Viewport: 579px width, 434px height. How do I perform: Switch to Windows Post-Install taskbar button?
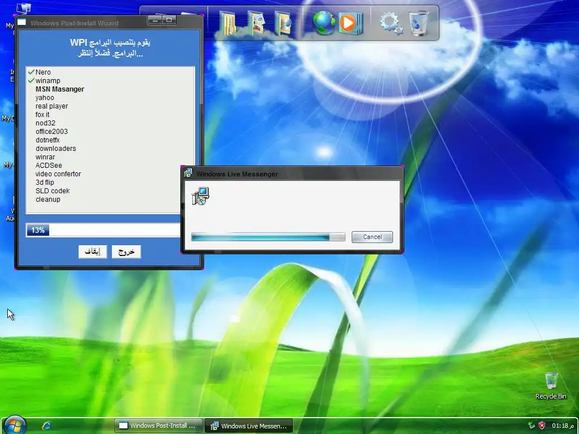158,426
